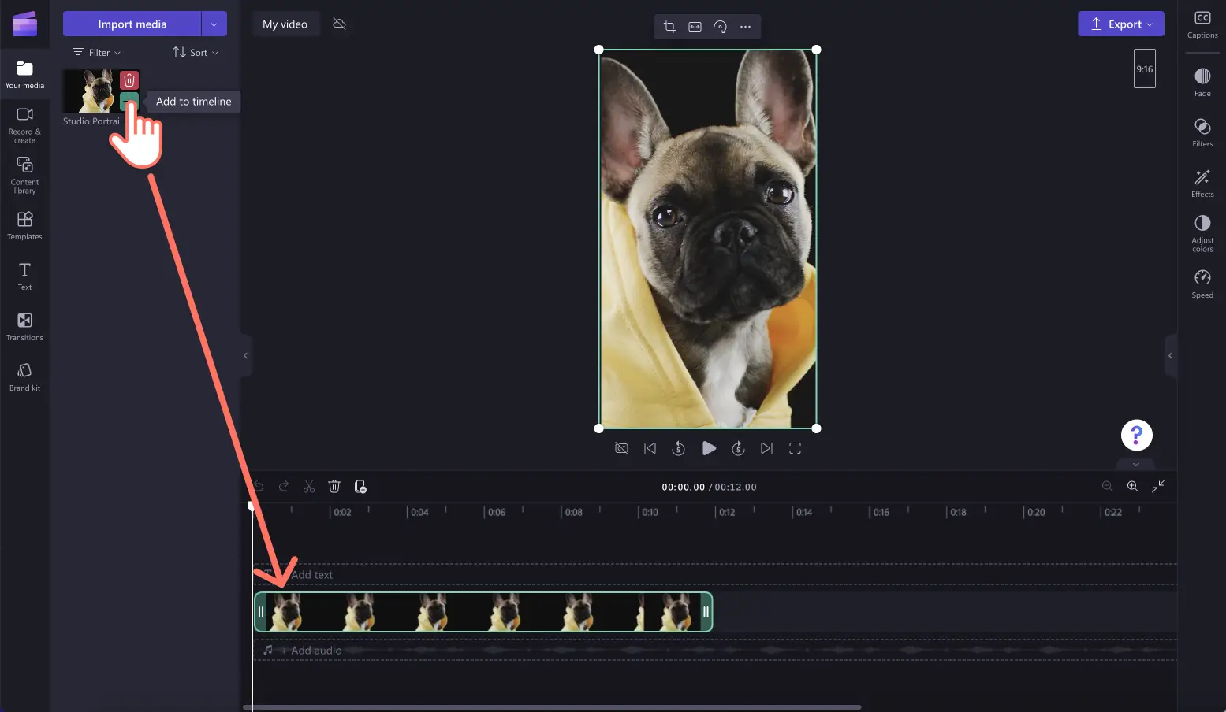Open Transitions tab
1226x712 pixels.
(24, 326)
